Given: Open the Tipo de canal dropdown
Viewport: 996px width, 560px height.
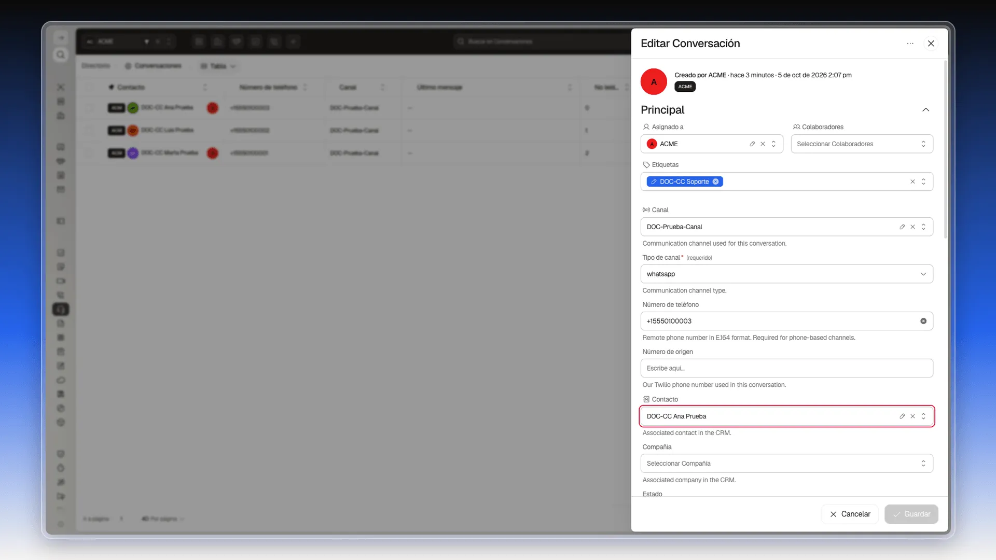Looking at the screenshot, I should click(x=786, y=274).
